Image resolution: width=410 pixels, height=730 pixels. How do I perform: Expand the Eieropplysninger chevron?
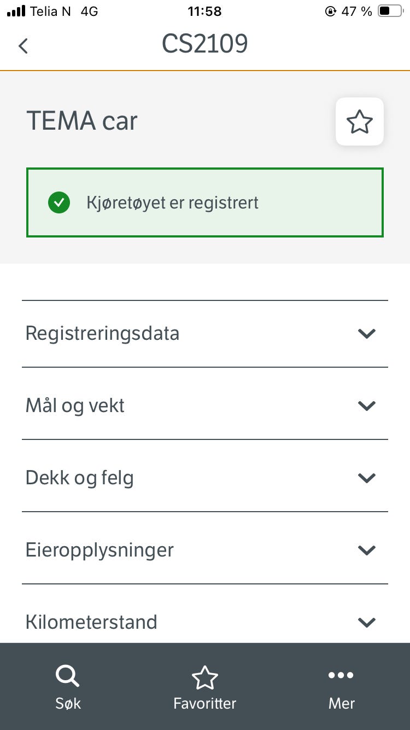click(x=366, y=550)
